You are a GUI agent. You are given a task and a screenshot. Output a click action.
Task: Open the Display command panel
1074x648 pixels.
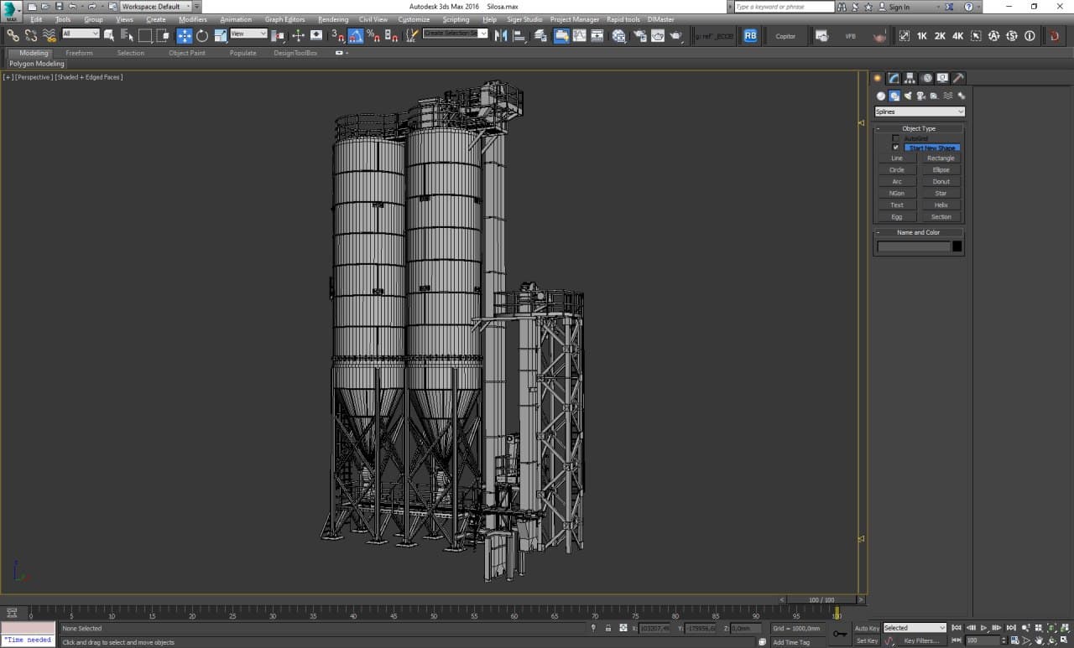coord(942,78)
